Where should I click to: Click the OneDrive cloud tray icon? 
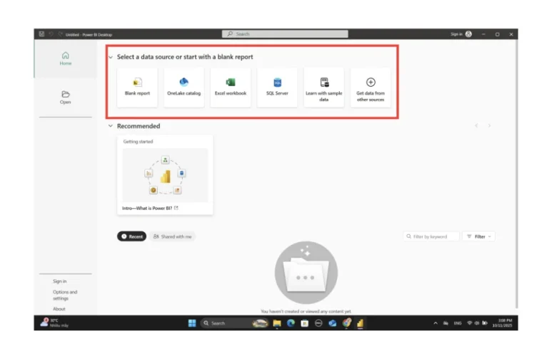[445, 323]
